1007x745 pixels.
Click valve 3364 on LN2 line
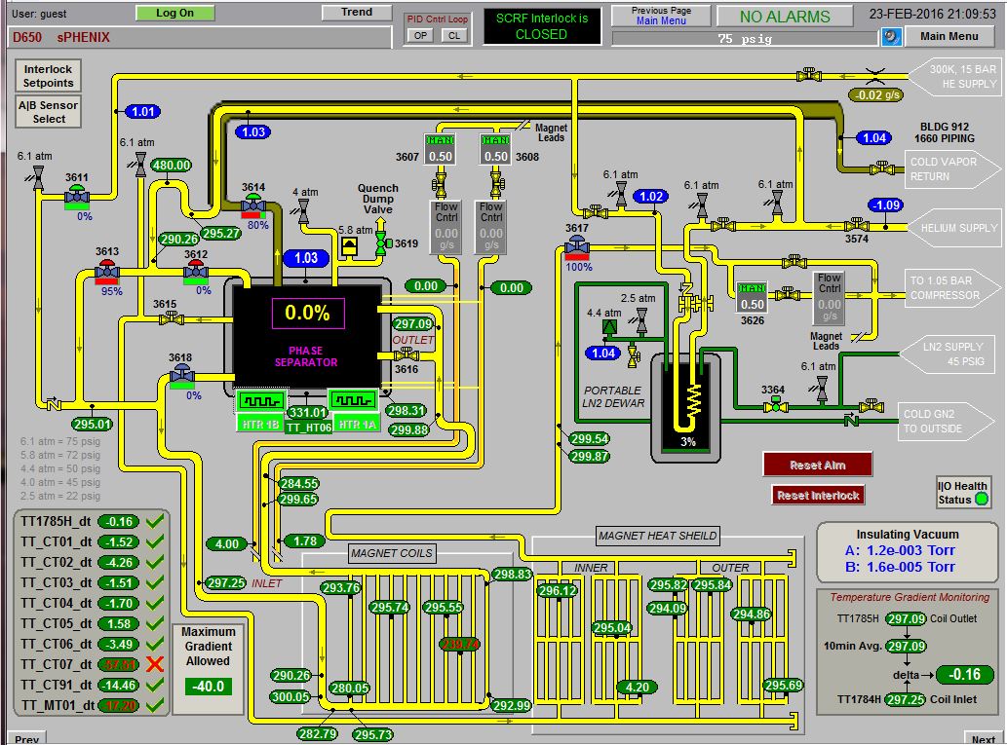point(773,405)
